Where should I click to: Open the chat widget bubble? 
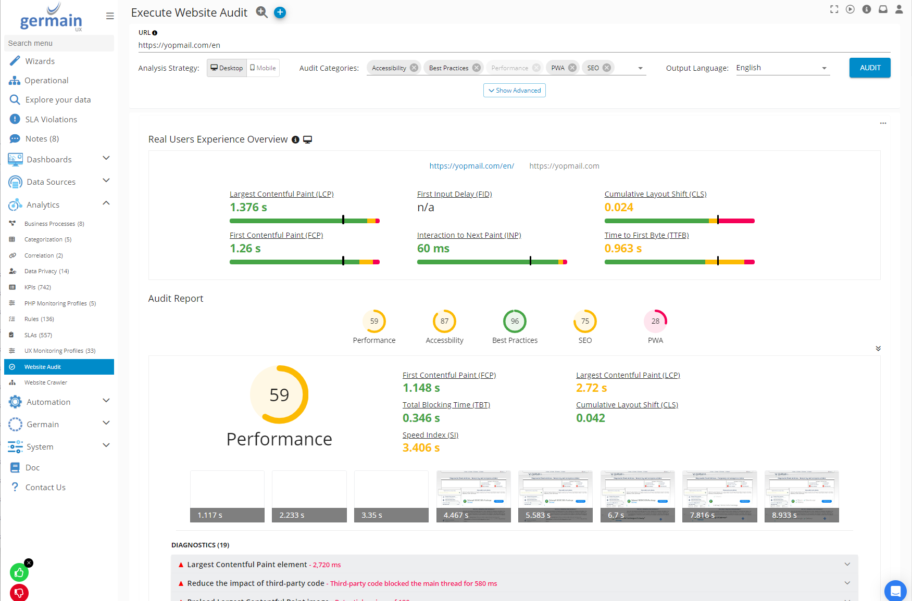[895, 591]
